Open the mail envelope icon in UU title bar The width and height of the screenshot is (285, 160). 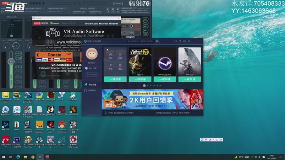click(x=185, y=41)
